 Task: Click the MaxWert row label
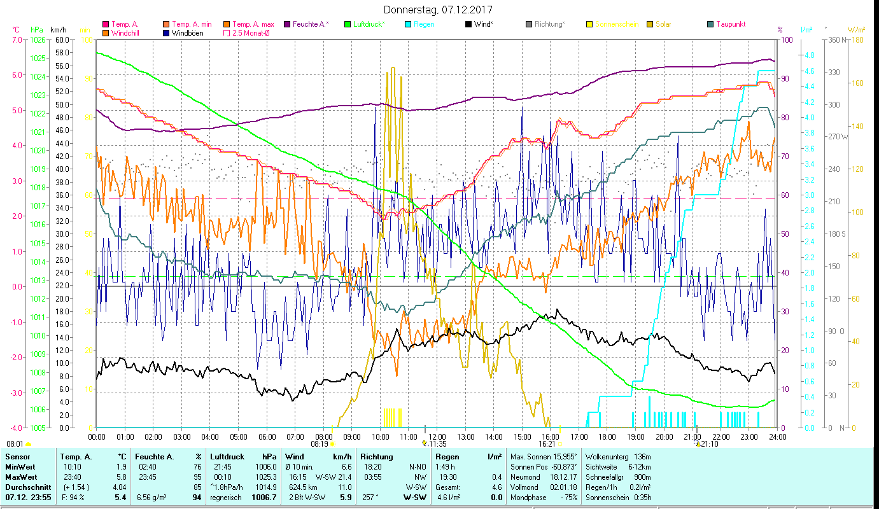coord(22,477)
